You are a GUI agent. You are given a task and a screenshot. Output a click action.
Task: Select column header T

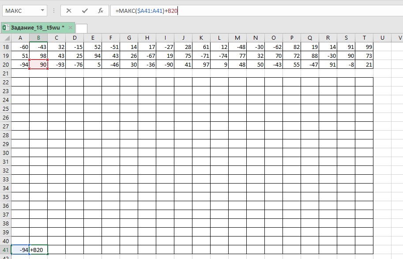pos(364,38)
